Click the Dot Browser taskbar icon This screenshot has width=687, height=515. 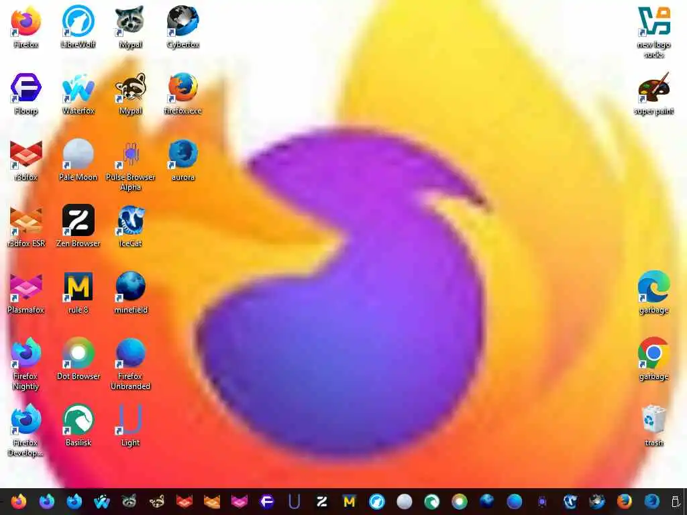(460, 502)
